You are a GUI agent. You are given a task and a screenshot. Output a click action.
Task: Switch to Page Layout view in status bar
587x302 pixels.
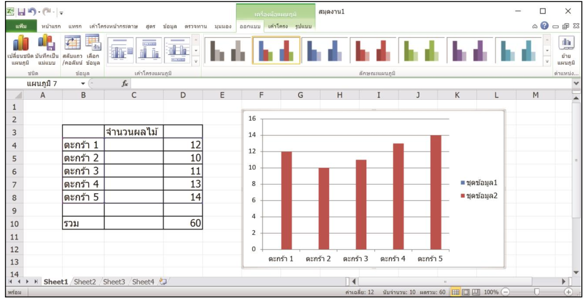[467, 292]
